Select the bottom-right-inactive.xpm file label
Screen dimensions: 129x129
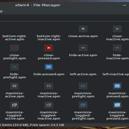point(49,38)
